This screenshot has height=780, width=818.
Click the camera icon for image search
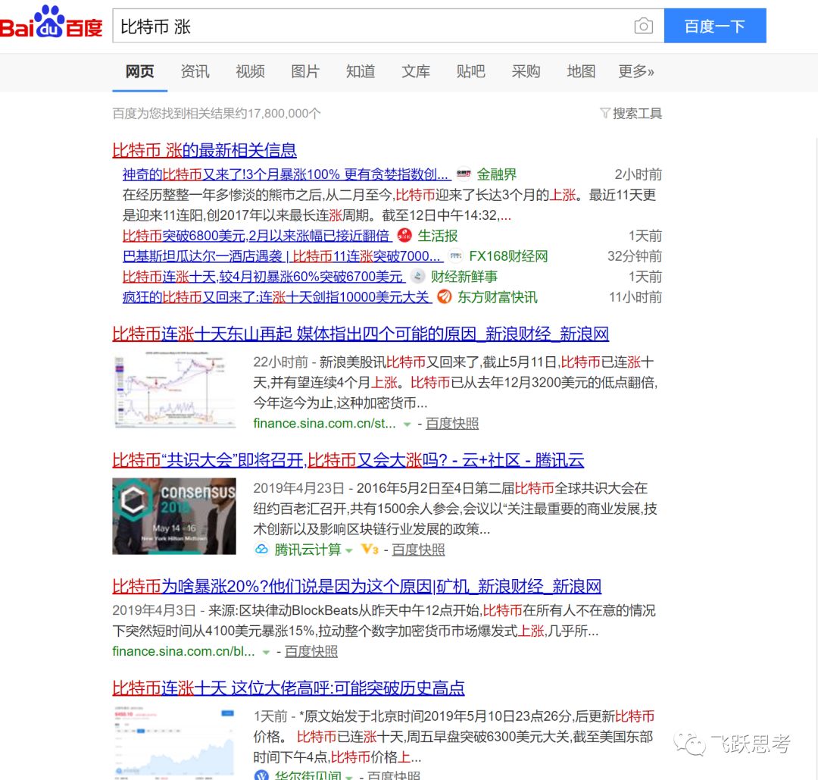click(643, 26)
